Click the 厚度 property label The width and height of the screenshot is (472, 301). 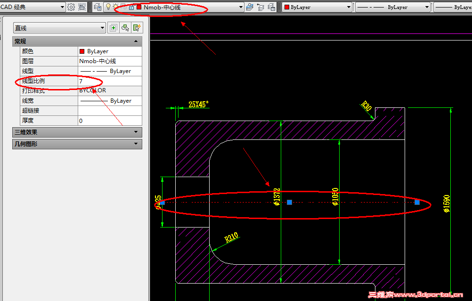click(x=28, y=121)
